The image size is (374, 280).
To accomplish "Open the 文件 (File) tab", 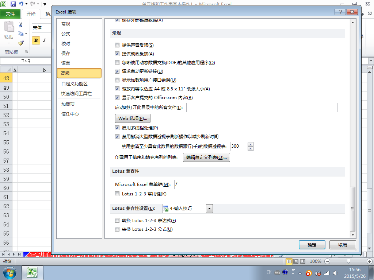I will 10,14.
